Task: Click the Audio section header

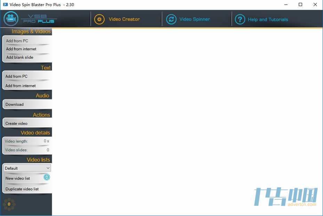Action: pos(42,96)
